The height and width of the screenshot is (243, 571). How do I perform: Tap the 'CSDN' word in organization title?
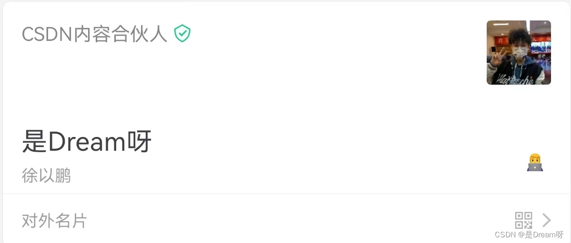(47, 34)
